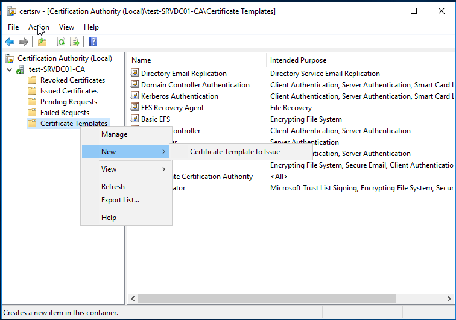Choose Manage from the context menu

(x=127, y=134)
